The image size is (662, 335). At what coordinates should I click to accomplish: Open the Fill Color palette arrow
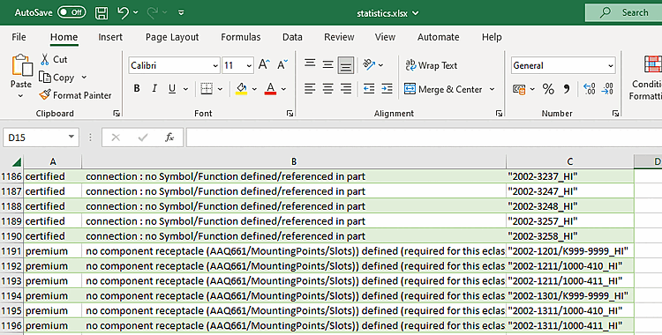(254, 89)
